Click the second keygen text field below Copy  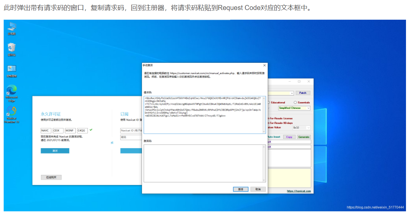[289, 147]
